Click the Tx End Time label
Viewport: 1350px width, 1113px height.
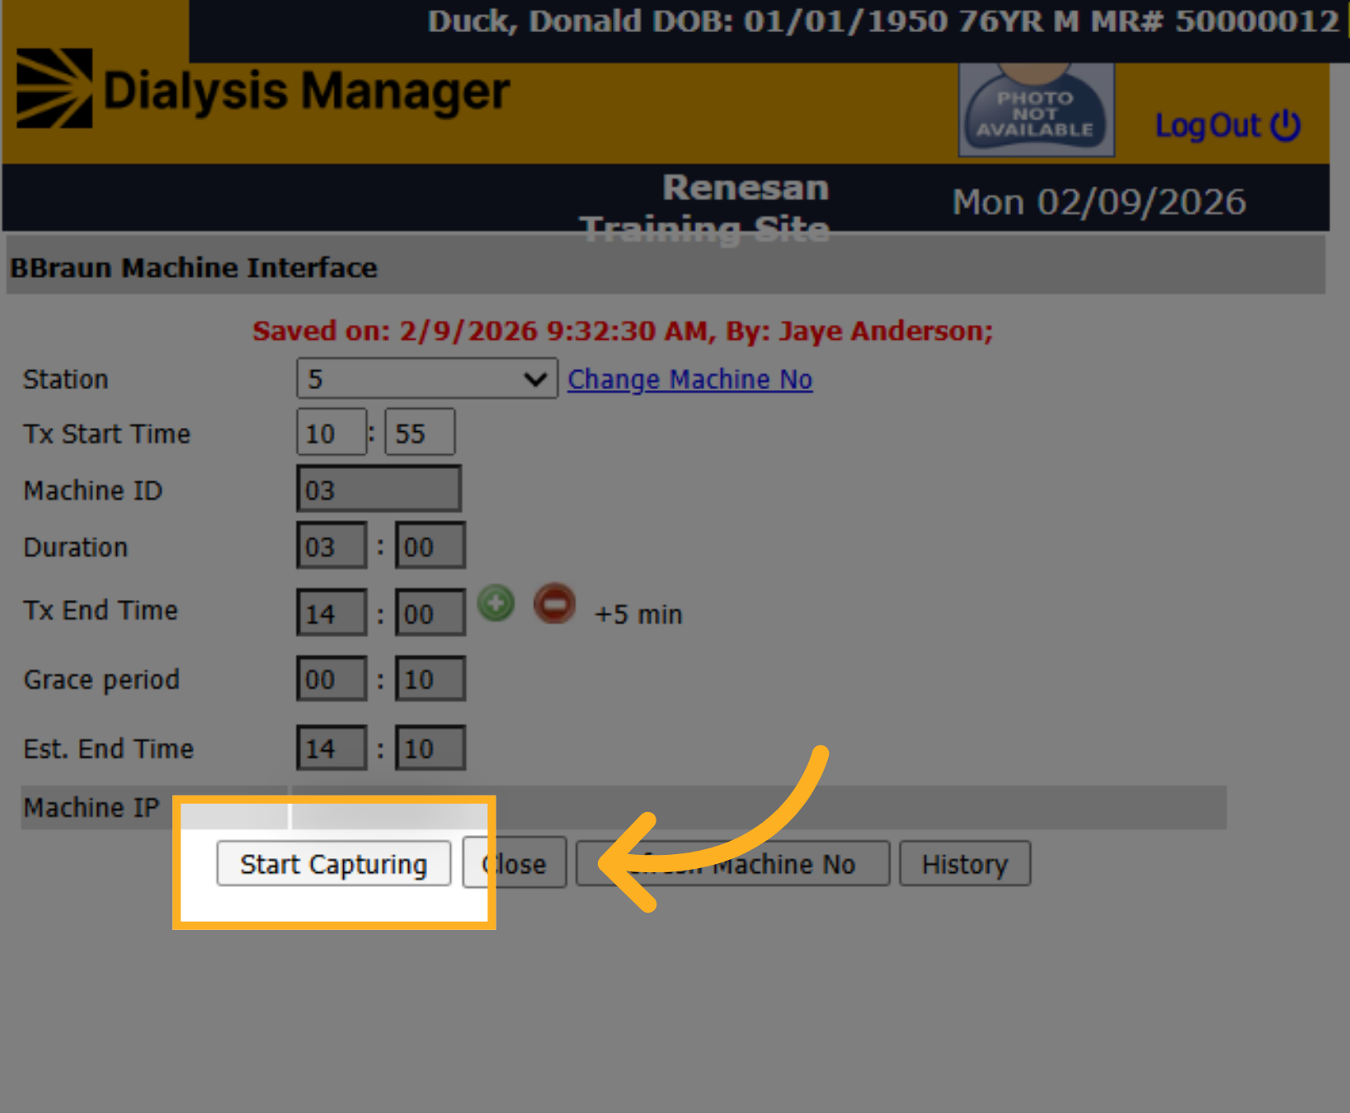point(101,610)
